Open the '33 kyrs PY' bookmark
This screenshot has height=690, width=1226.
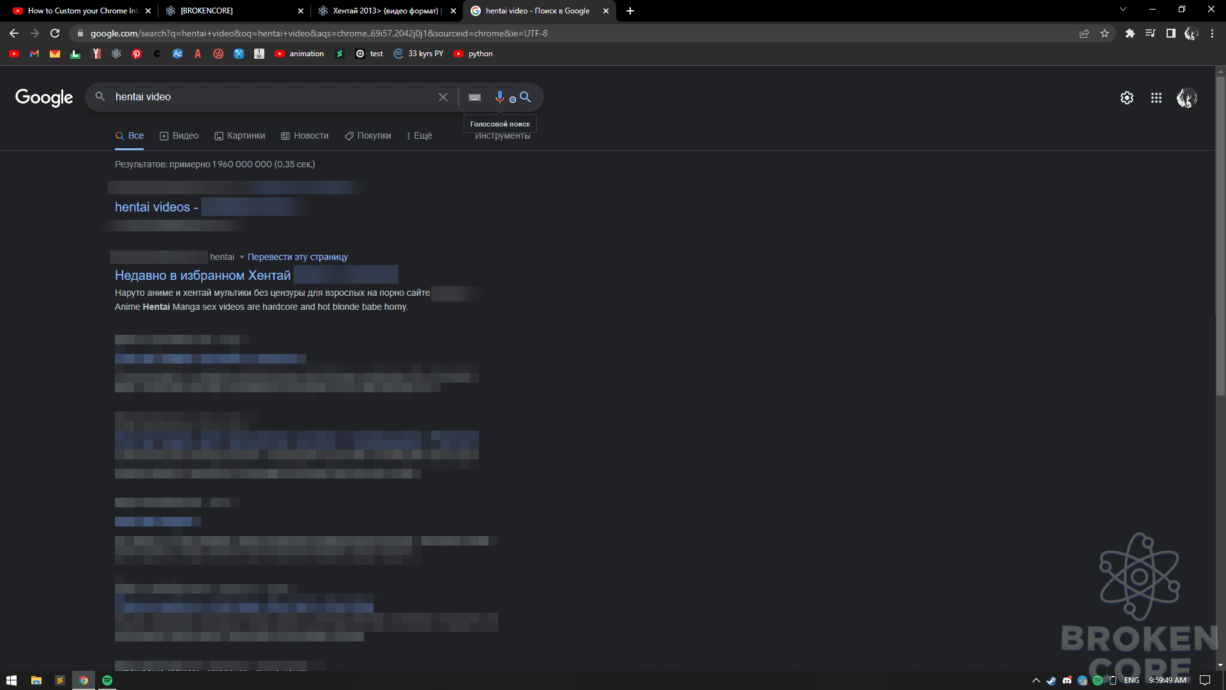[x=419, y=54]
